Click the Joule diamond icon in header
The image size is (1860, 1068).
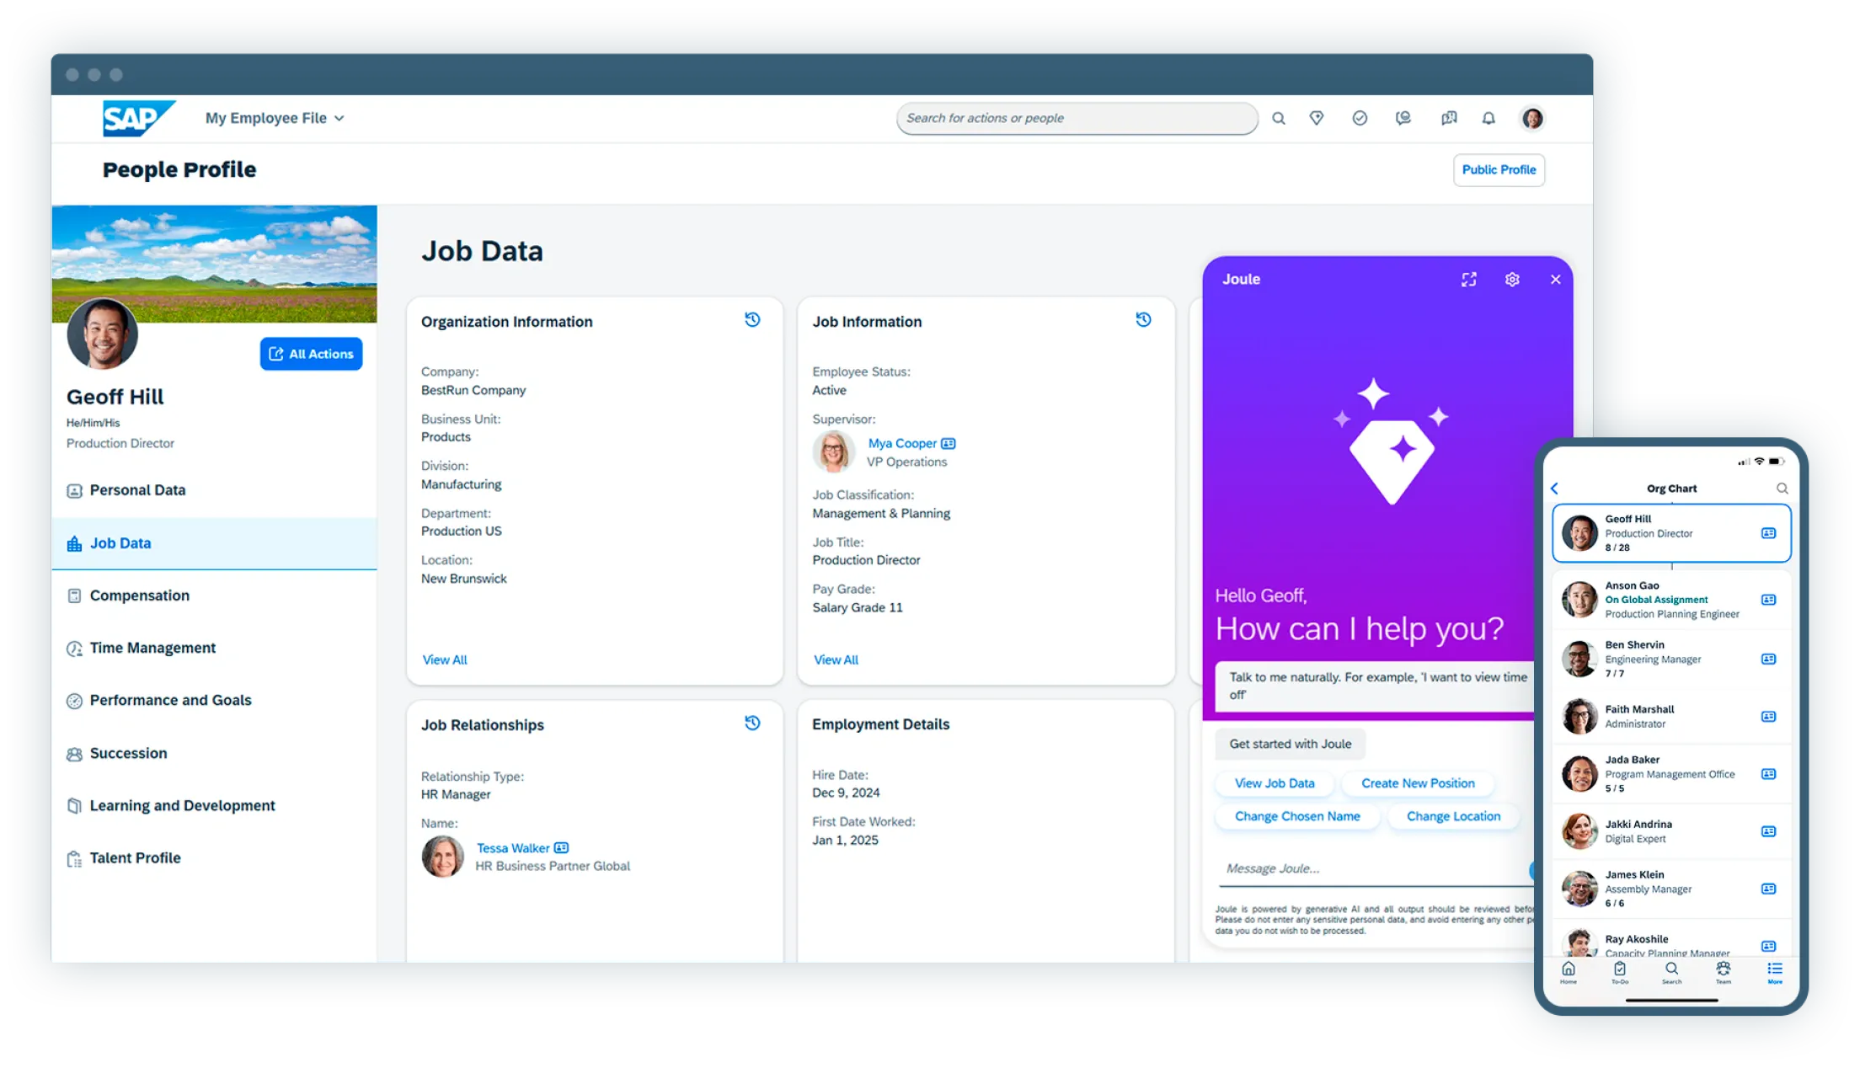[x=1317, y=118]
